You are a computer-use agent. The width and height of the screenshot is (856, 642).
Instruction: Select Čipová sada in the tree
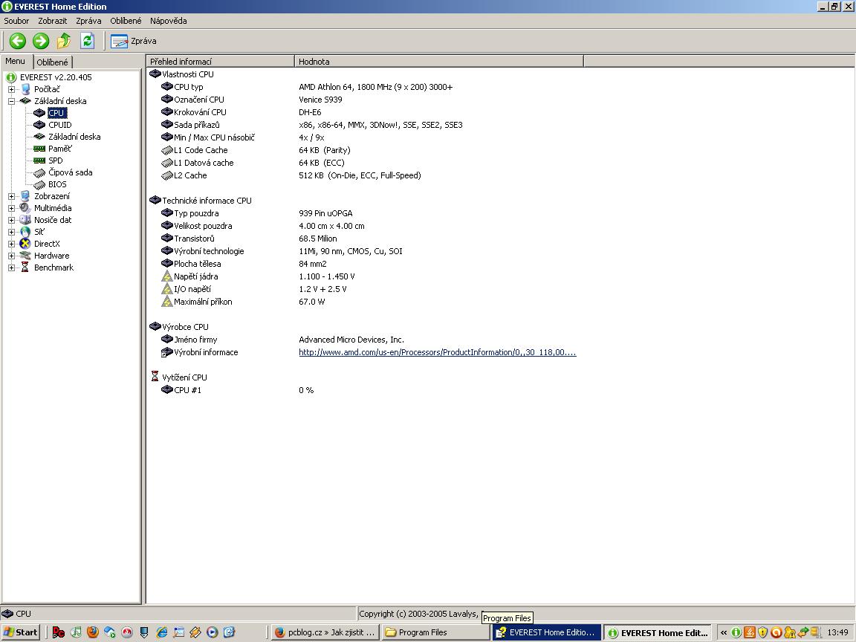70,172
